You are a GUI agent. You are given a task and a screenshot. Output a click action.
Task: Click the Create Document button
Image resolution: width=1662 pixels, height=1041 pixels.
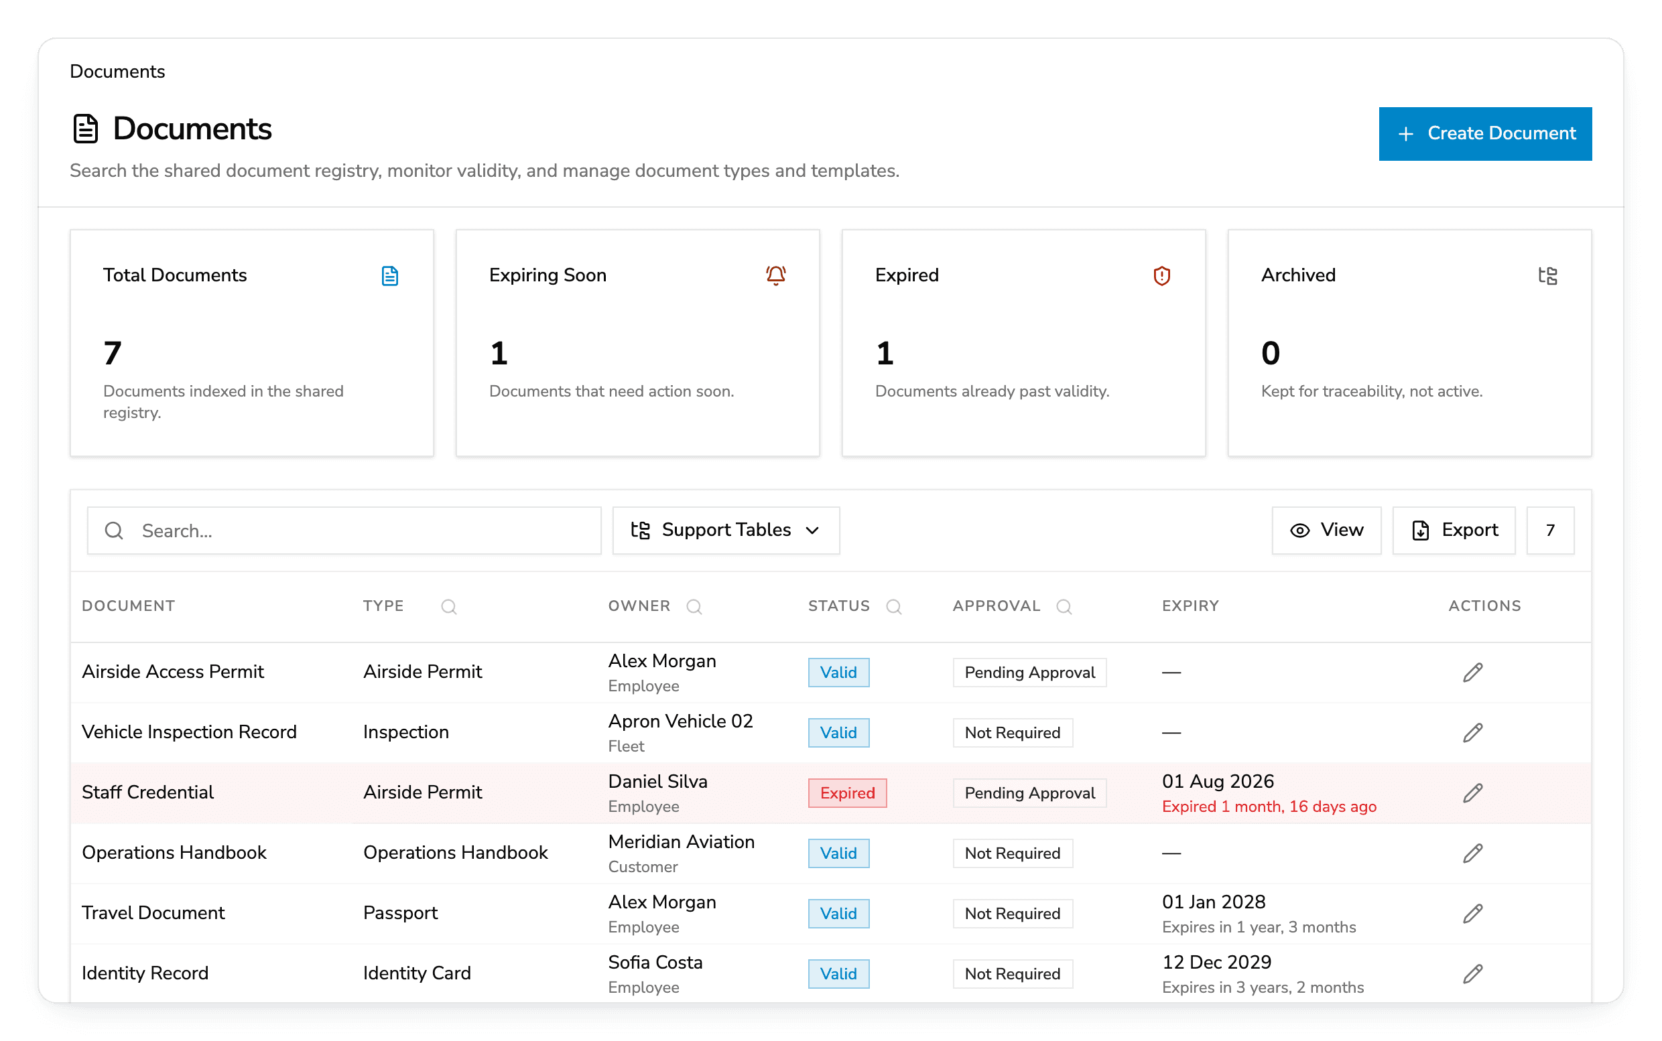[x=1484, y=133]
